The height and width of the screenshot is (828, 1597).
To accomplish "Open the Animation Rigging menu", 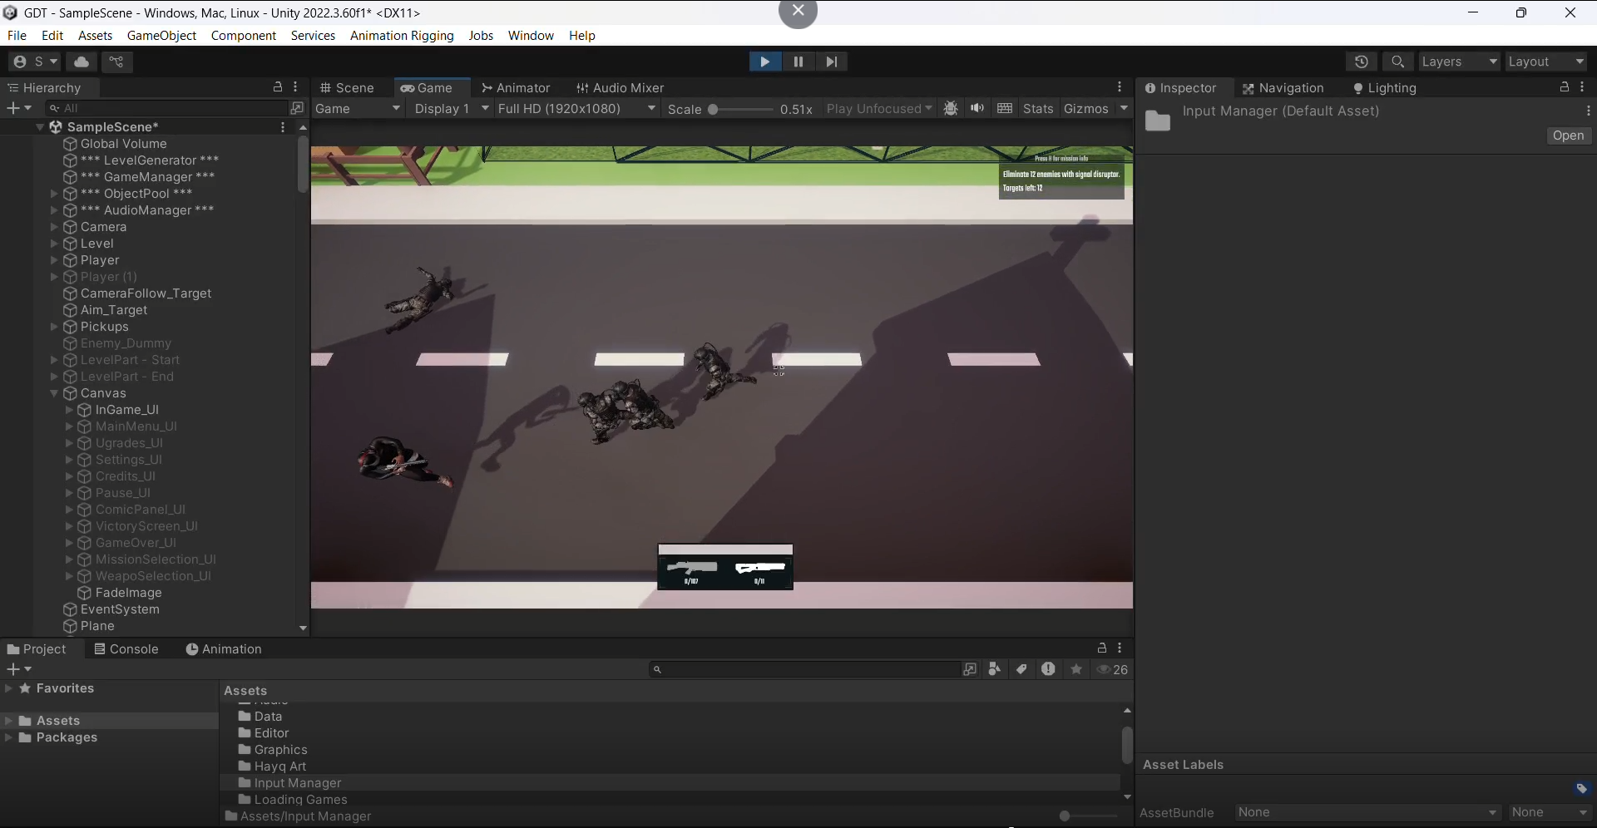I will click(x=402, y=36).
